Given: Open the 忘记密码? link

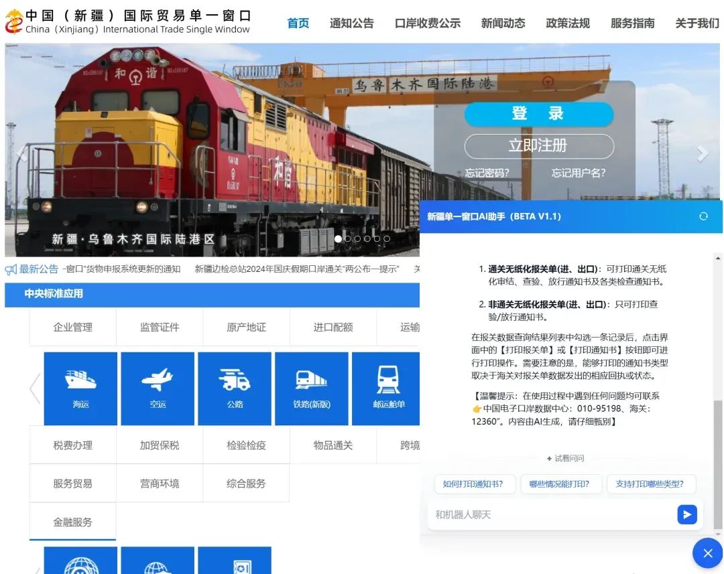Looking at the screenshot, I should [x=487, y=173].
